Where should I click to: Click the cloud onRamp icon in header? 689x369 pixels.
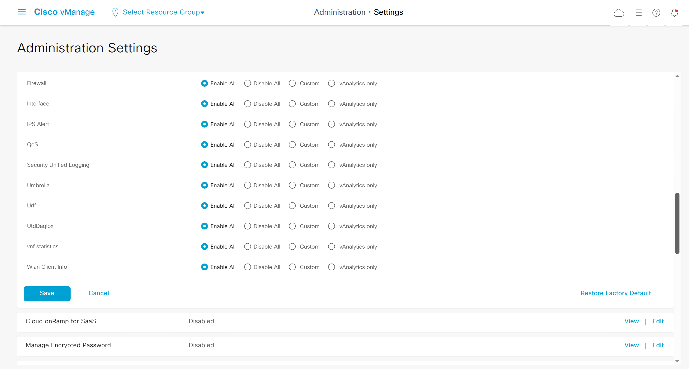click(619, 13)
